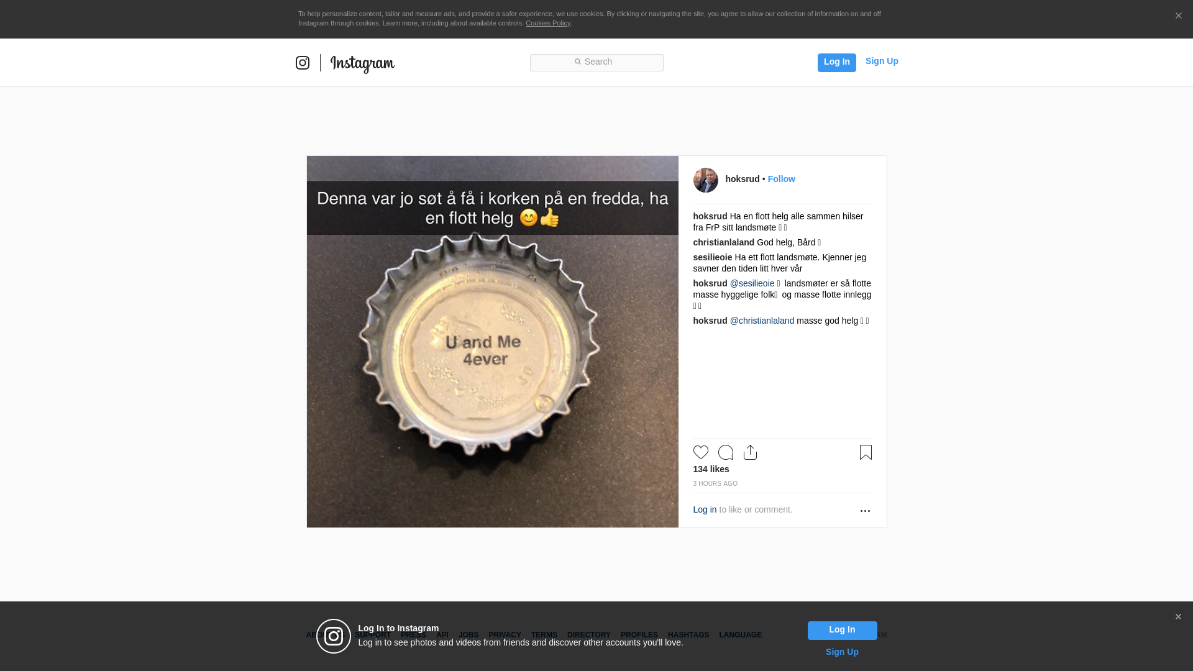Open the PROFILES footer link
The image size is (1193, 671).
point(639,635)
